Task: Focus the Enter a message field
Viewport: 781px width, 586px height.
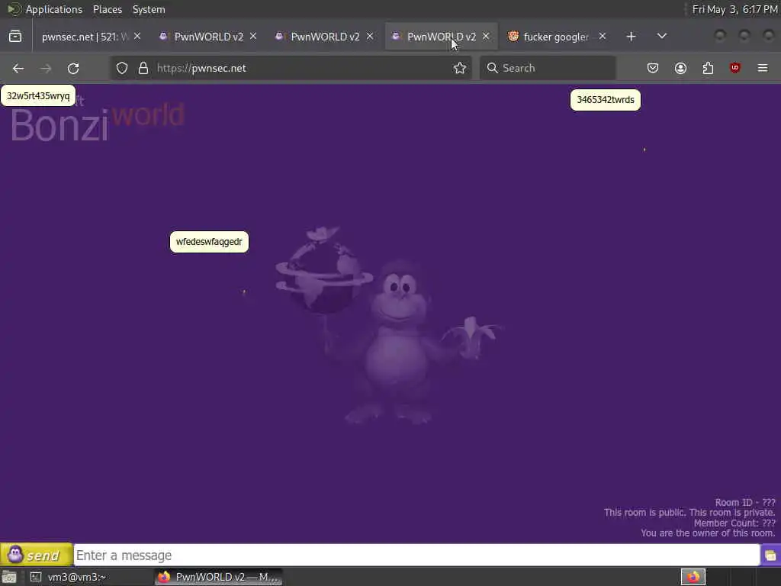Action: coord(416,555)
